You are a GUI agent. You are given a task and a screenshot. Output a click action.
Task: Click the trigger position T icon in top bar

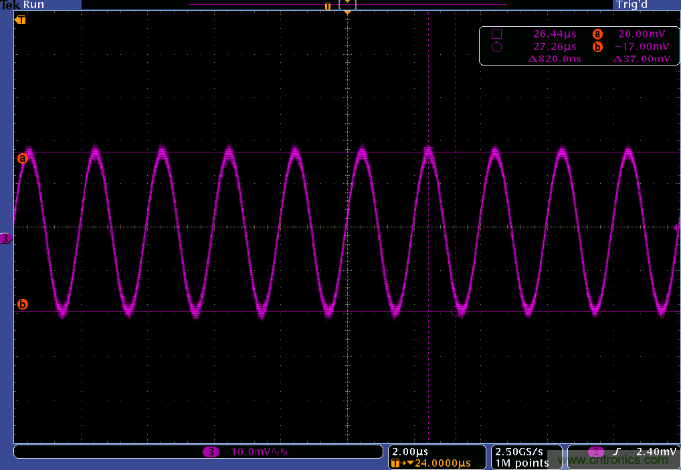pyautogui.click(x=327, y=6)
